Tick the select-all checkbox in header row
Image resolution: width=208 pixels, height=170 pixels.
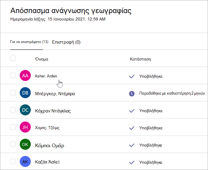pyautogui.click(x=13, y=58)
